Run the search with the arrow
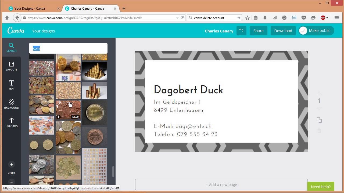This screenshot has height=193, width=344. [239, 18]
